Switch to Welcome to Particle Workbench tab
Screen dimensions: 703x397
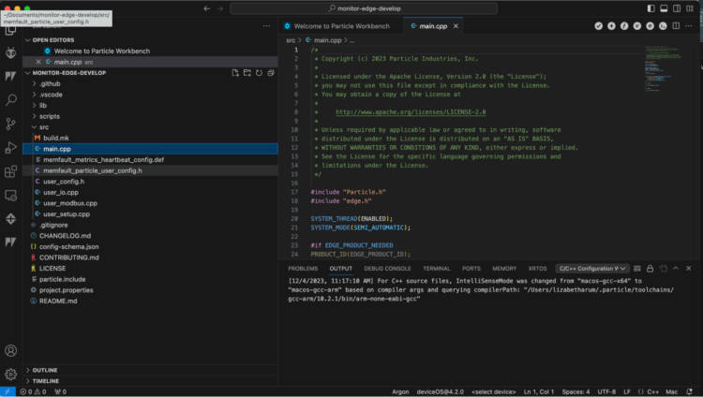click(341, 25)
